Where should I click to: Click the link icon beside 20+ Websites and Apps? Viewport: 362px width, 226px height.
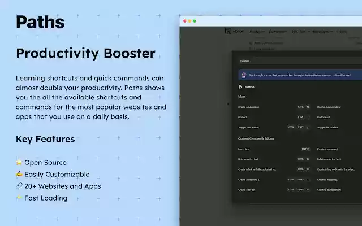click(19, 186)
